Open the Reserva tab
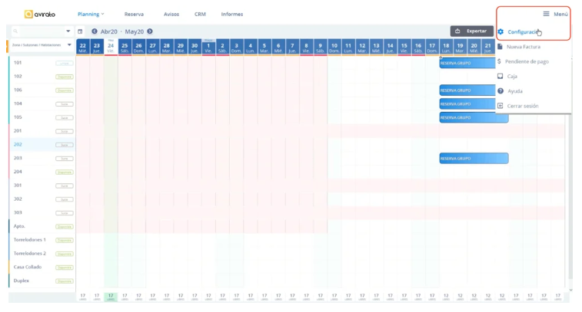The height and width of the screenshot is (312, 582). point(134,14)
